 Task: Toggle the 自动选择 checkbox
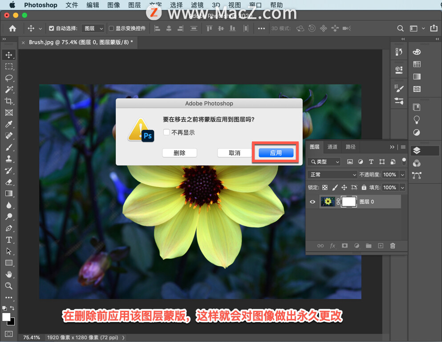coord(51,28)
